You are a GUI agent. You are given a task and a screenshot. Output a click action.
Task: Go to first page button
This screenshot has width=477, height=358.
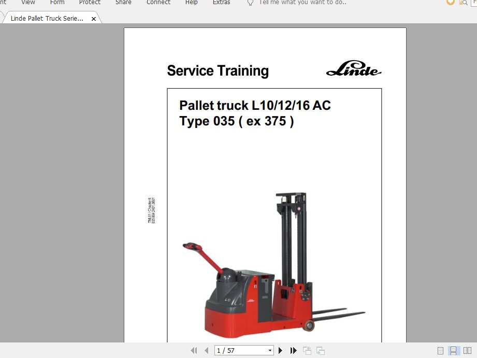click(x=194, y=350)
